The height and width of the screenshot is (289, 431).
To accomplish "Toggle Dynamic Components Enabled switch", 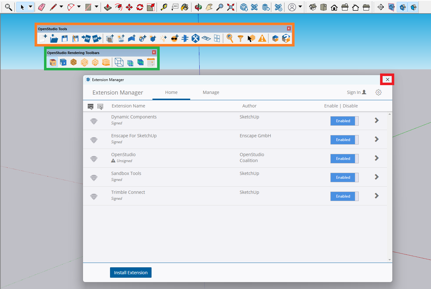I will click(x=344, y=121).
